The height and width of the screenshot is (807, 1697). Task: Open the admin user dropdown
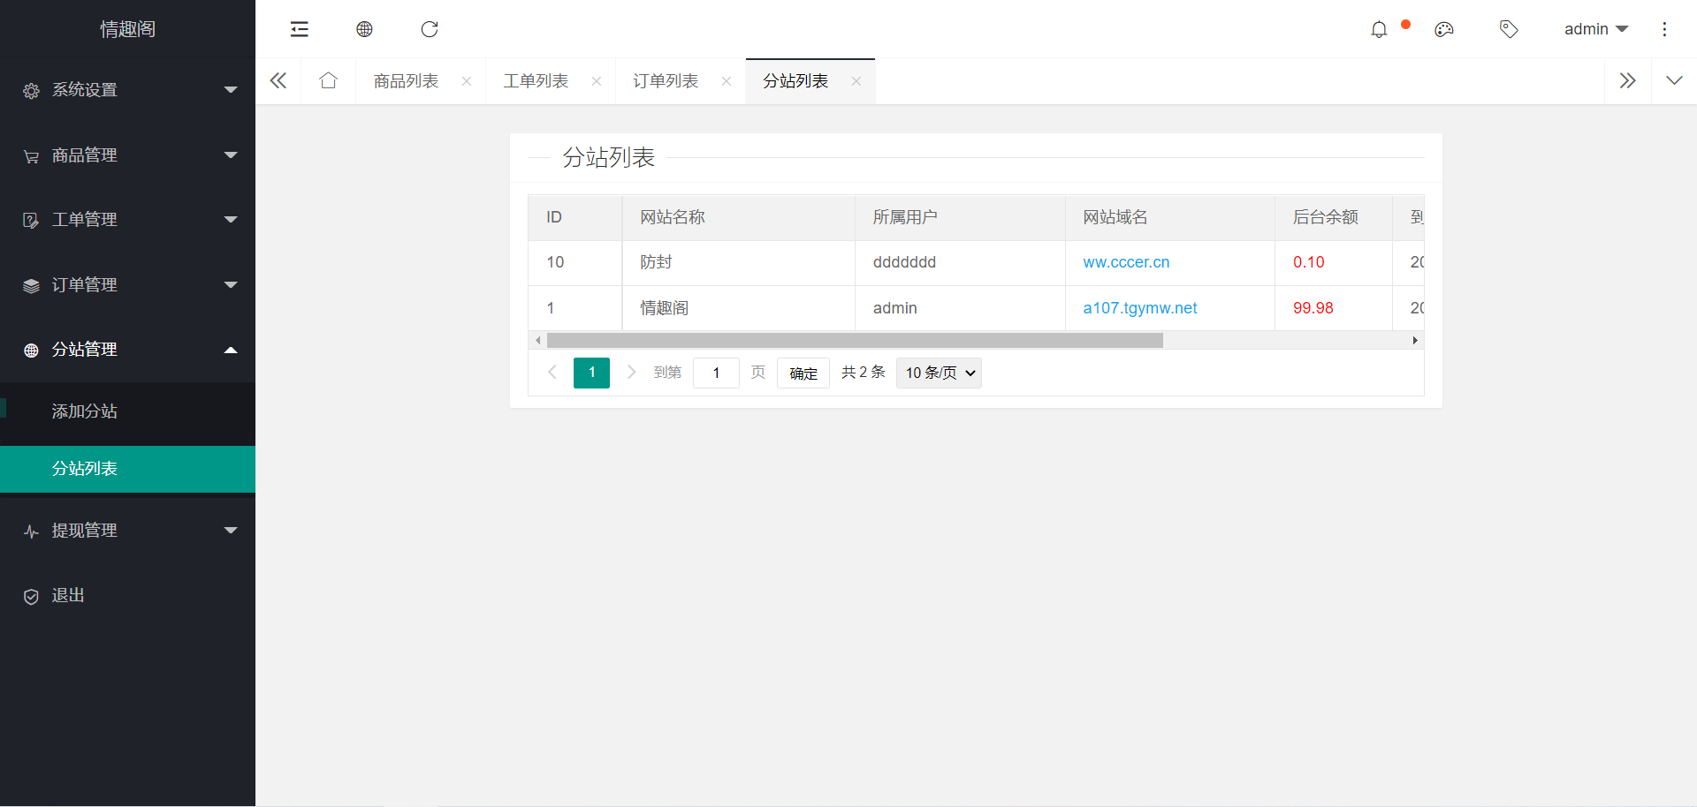click(1595, 29)
